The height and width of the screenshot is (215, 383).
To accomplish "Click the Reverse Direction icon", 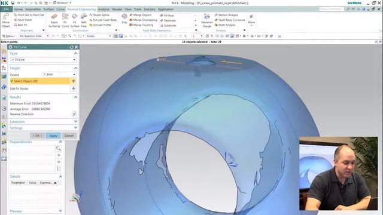I will [74, 114].
